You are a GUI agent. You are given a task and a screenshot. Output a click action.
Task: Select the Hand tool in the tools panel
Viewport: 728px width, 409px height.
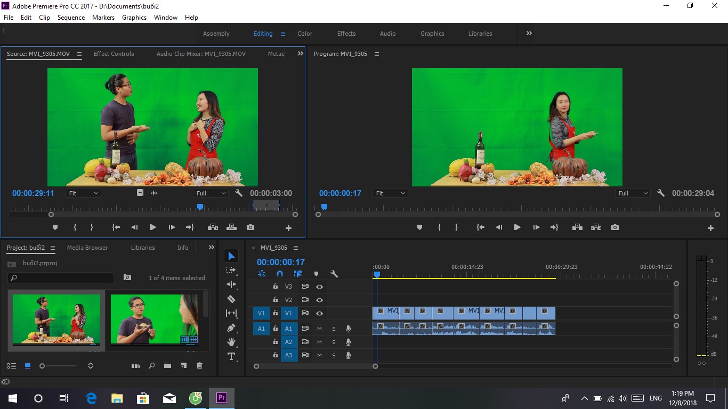(231, 342)
